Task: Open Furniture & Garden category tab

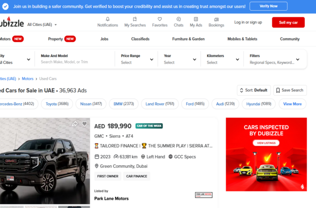Action: [x=188, y=39]
